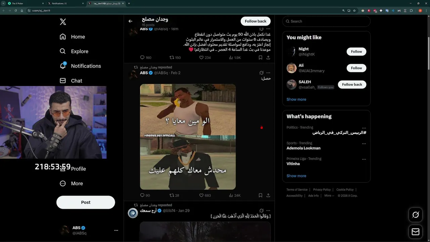Switch to Notifications / X tab

coord(66,3)
